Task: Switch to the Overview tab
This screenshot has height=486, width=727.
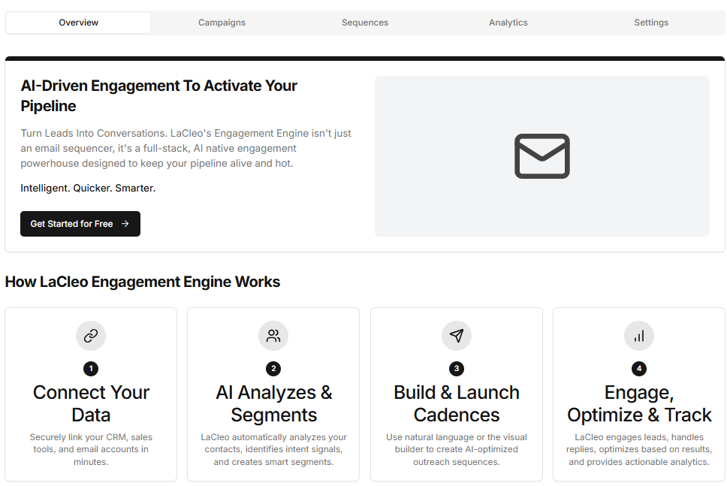Action: click(x=78, y=23)
